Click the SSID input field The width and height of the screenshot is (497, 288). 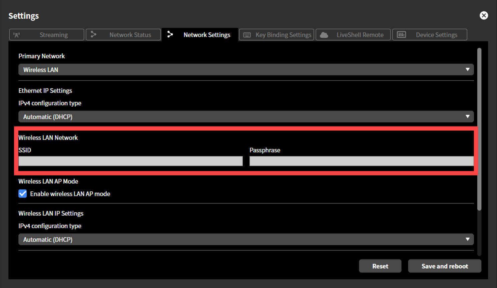tap(130, 161)
